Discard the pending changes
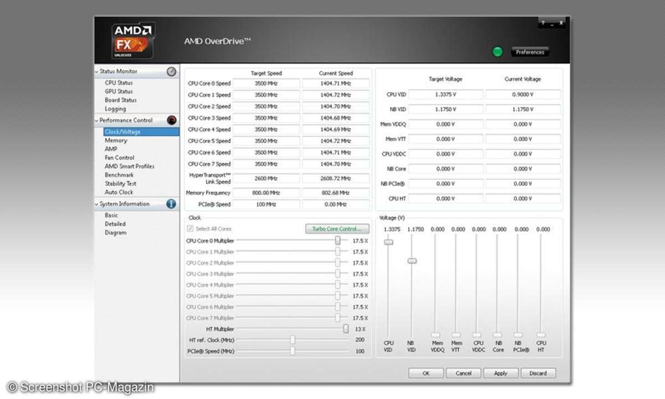Image resolution: width=665 pixels, height=399 pixels. click(x=538, y=373)
